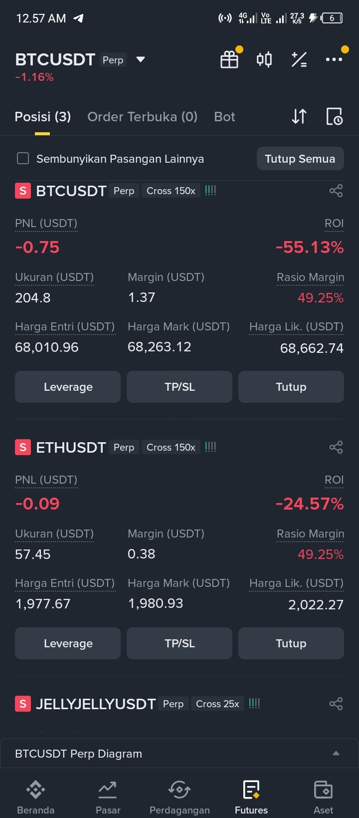Open the gift box rewards icon
This screenshot has width=359, height=818.
tap(229, 59)
